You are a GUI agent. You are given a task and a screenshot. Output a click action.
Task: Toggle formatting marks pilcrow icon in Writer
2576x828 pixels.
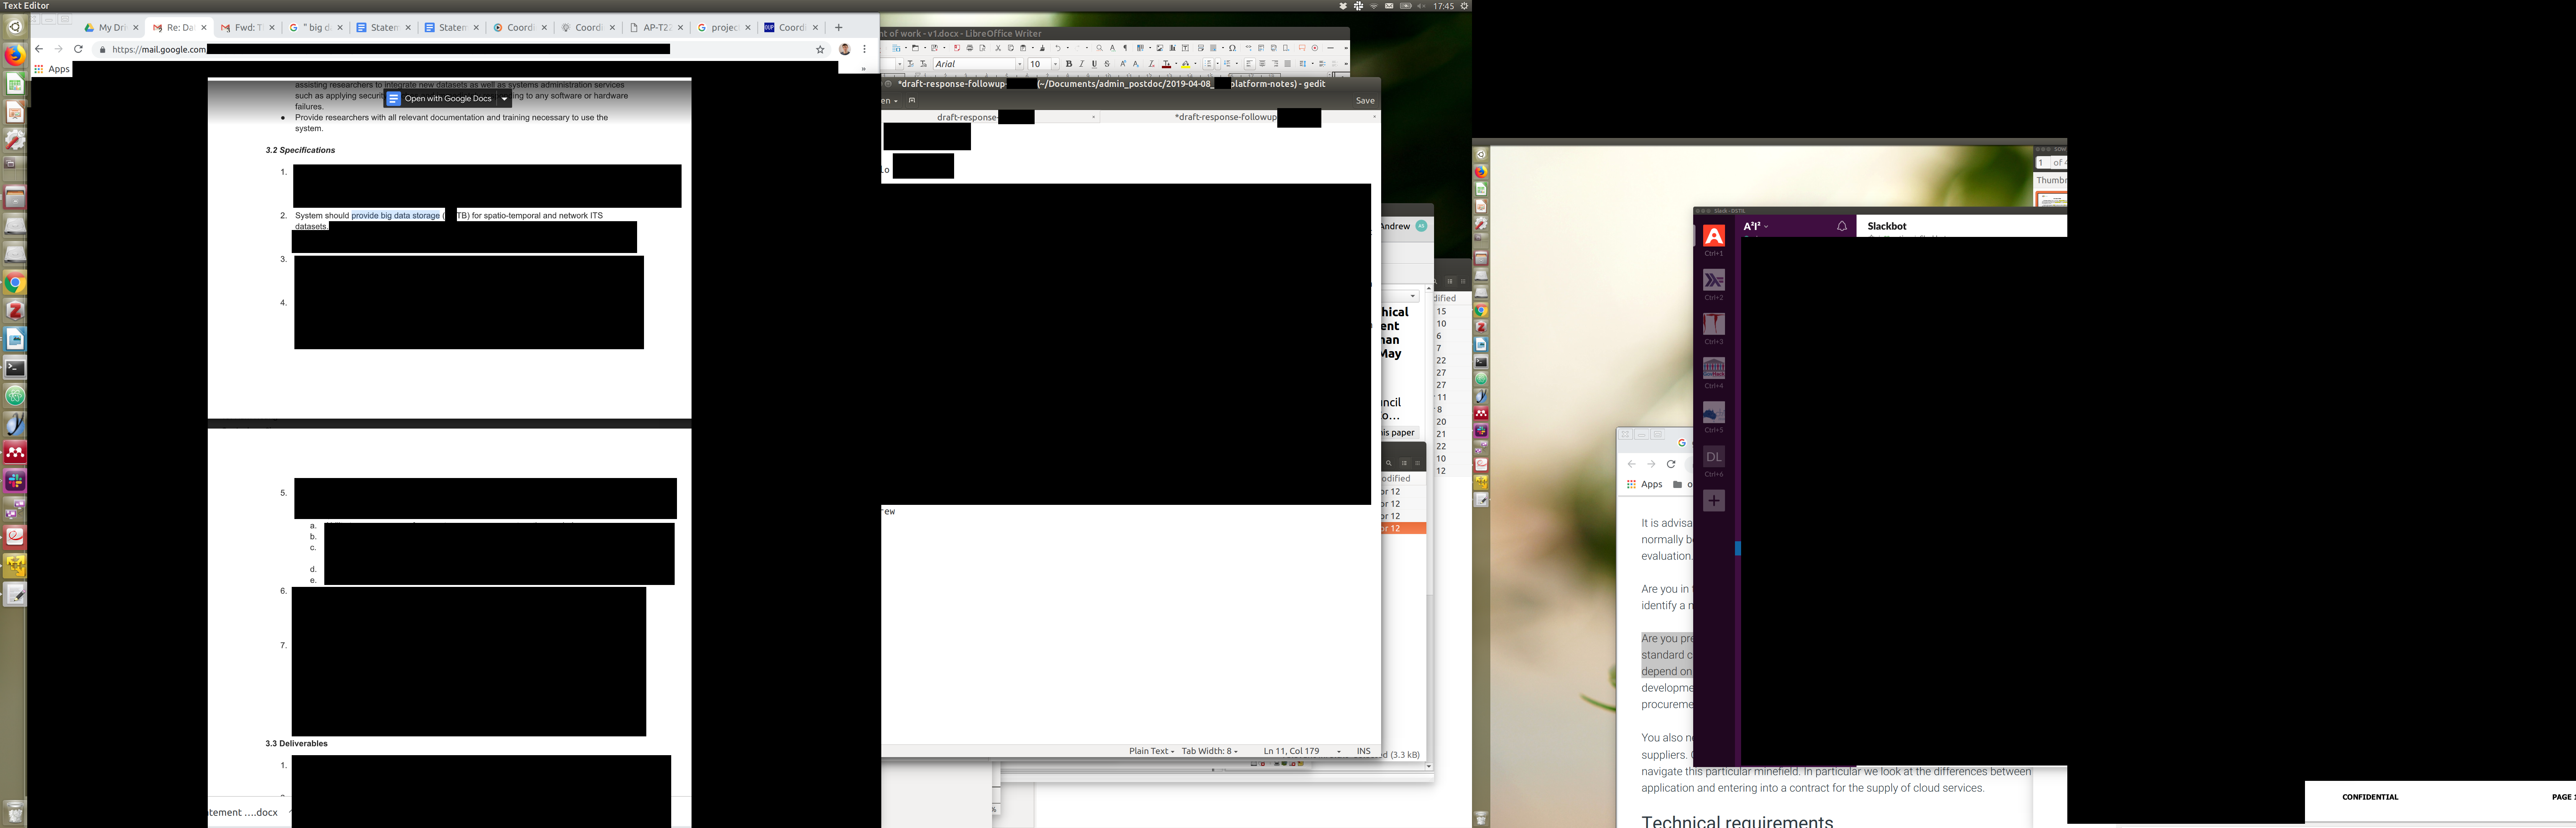(x=1125, y=48)
